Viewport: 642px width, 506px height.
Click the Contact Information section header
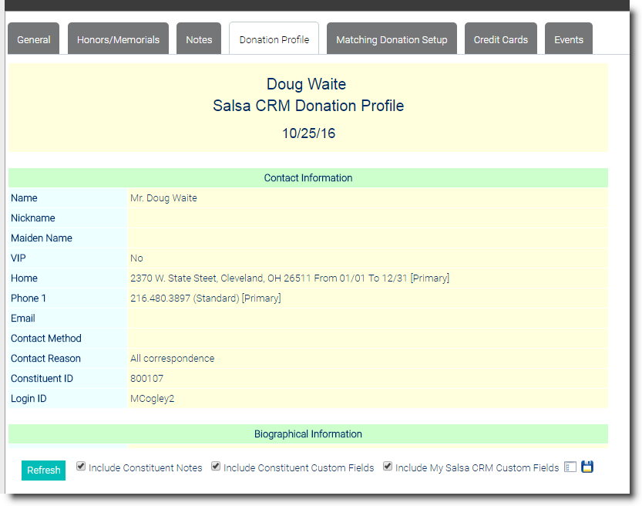(308, 178)
